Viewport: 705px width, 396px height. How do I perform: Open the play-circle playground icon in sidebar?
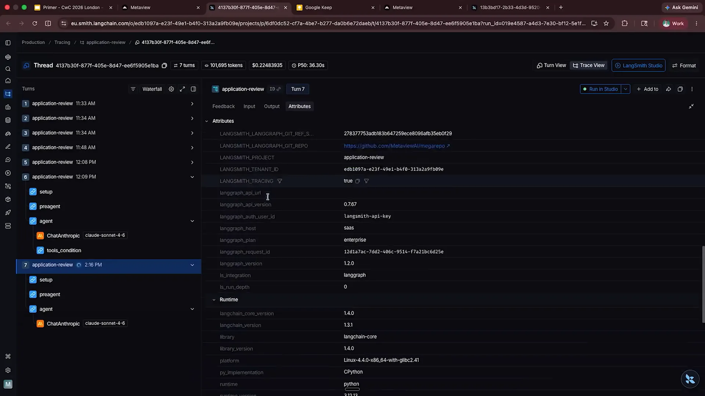coord(8,173)
